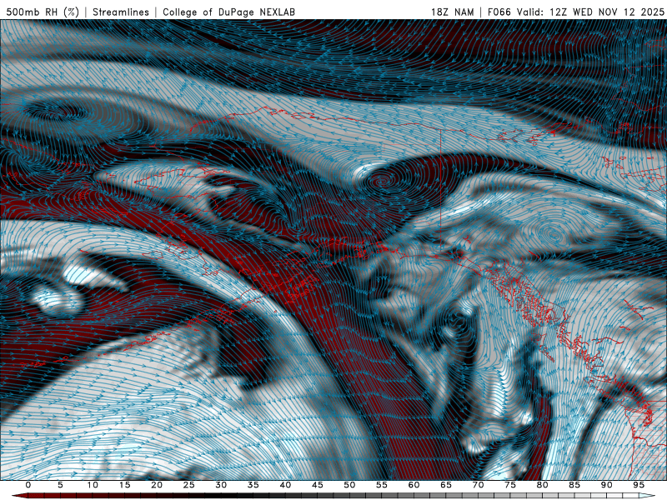Click the 80 value on the RH scale
Image resolution: width=667 pixels, height=500 pixels.
point(543,485)
